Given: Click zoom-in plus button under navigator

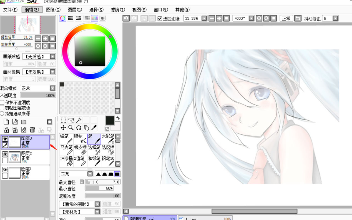Looking at the screenshot, I should pyautogui.click(x=45, y=39).
